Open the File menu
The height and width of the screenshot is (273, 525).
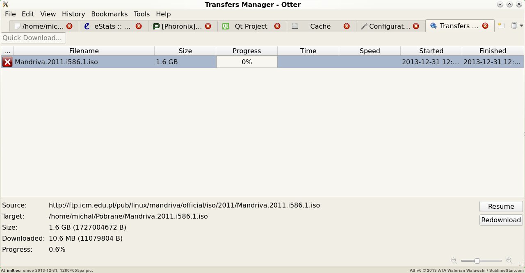(10, 14)
